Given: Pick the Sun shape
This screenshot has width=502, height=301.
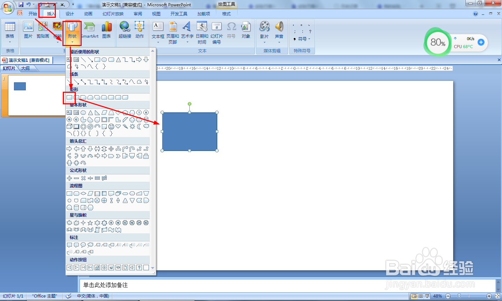Looking at the screenshot, I should pyautogui.click(x=132, y=126).
